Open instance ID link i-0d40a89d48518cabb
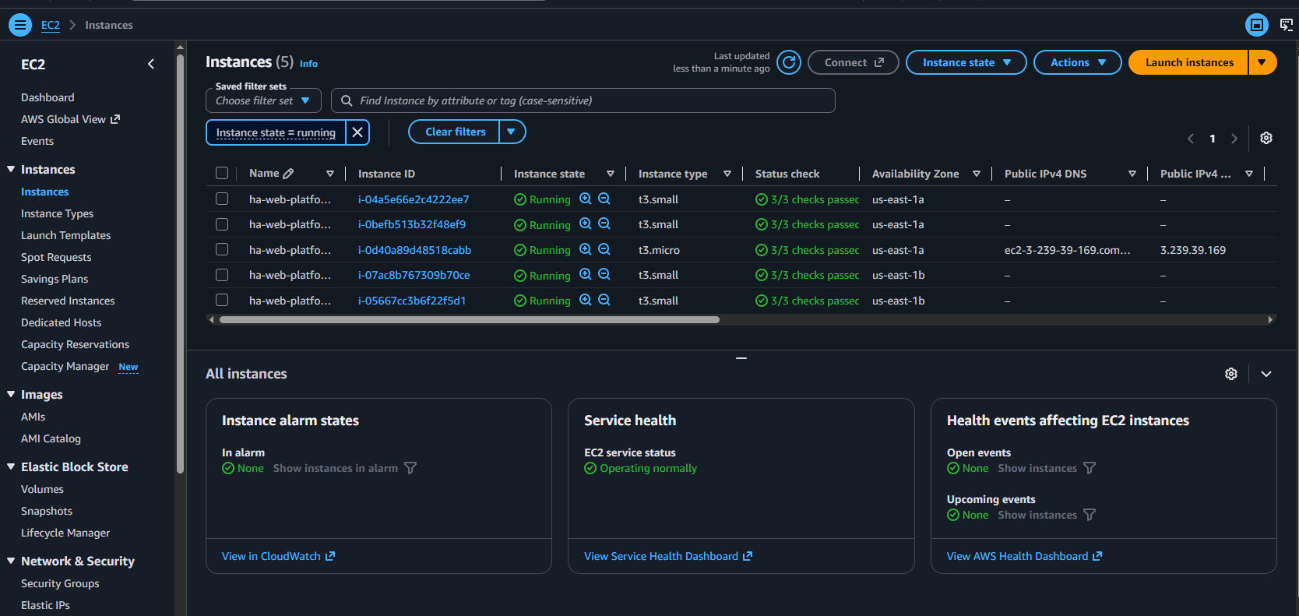Viewport: 1299px width, 616px height. coord(414,250)
